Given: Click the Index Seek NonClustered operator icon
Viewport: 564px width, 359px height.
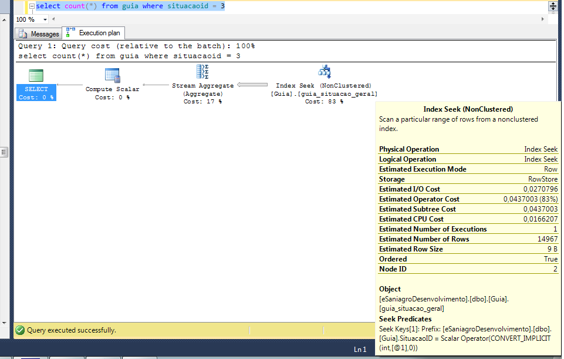Looking at the screenshot, I should (324, 72).
